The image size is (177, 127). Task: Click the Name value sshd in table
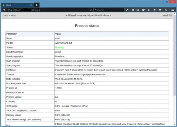pos(58,38)
